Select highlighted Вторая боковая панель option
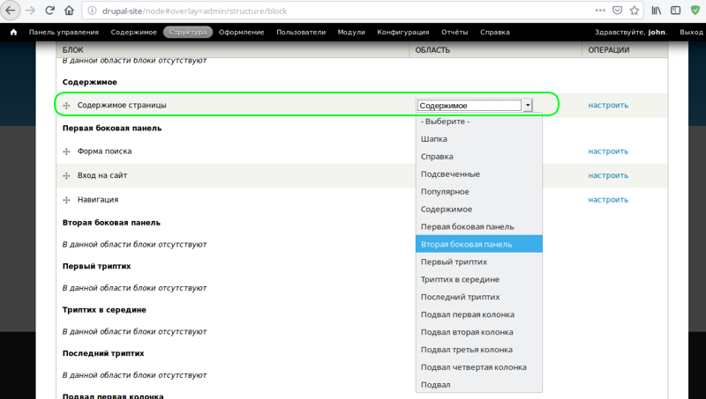The width and height of the screenshot is (706, 399). [479, 244]
